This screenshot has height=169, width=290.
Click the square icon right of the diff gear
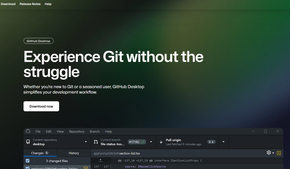279,153
